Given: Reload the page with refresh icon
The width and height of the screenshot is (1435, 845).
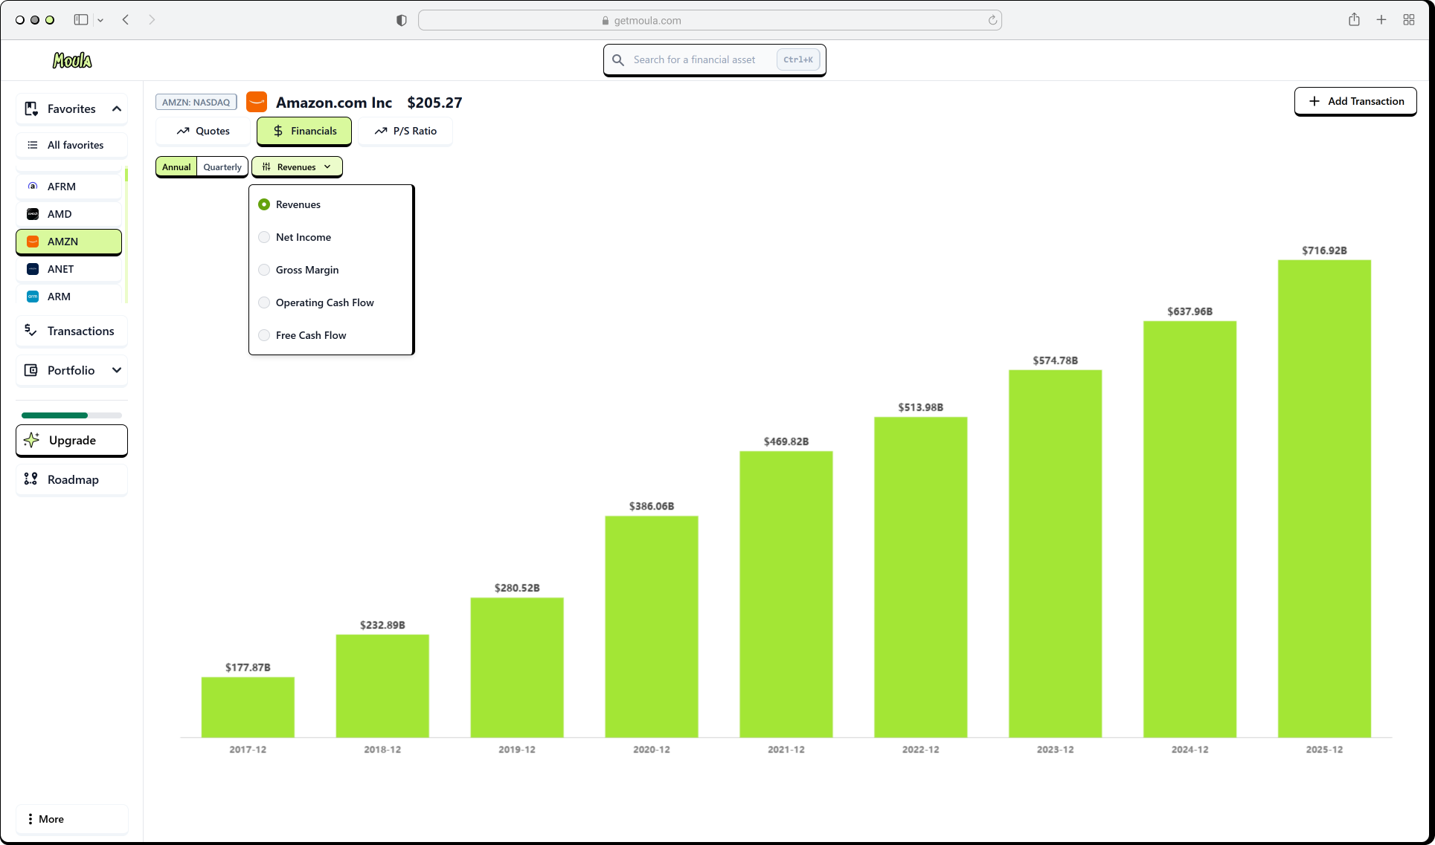Looking at the screenshot, I should tap(992, 20).
